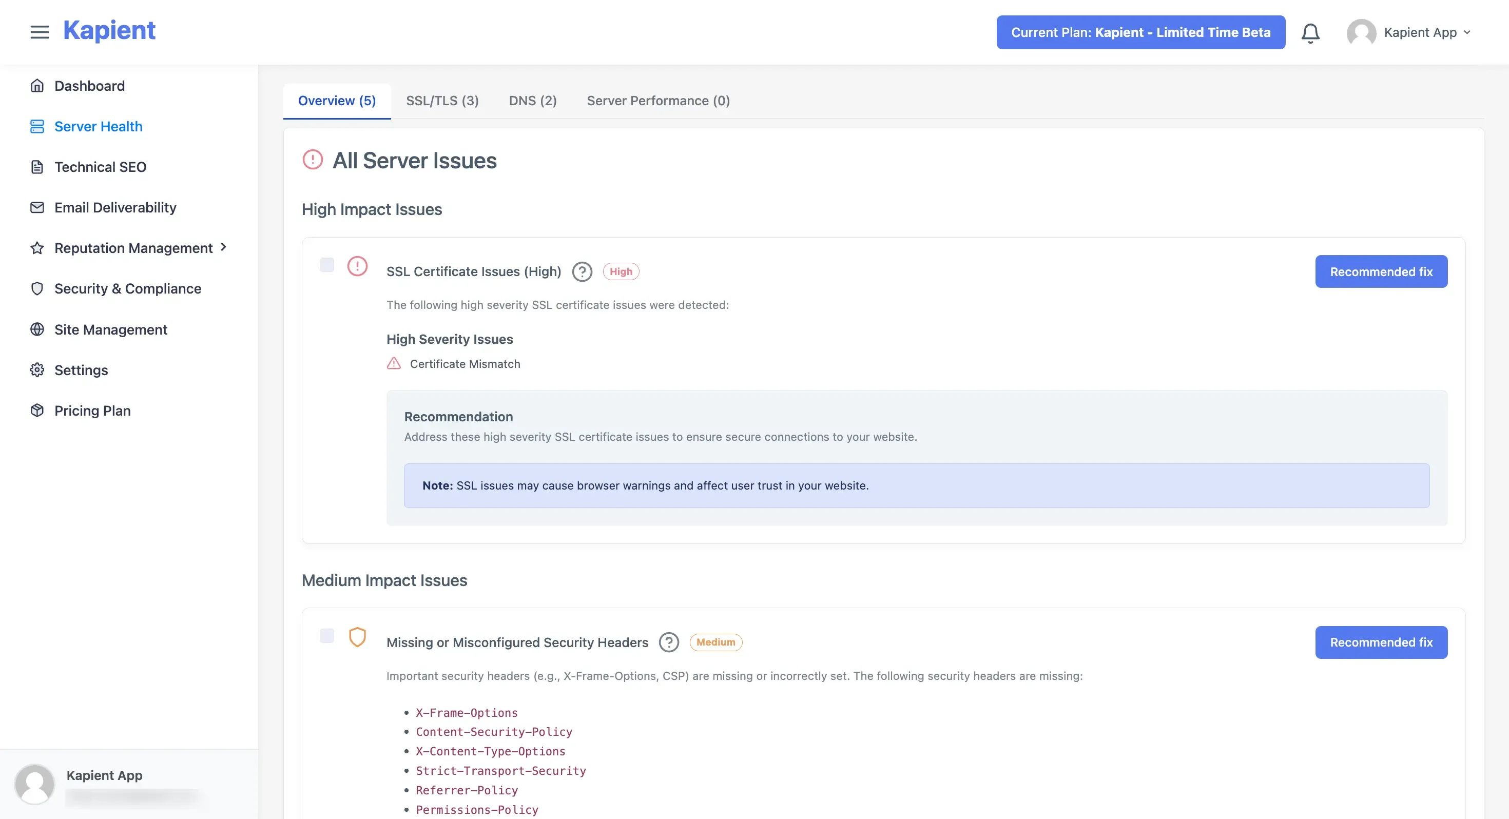The width and height of the screenshot is (1509, 819).
Task: Click the Kapient logo
Action: click(109, 30)
